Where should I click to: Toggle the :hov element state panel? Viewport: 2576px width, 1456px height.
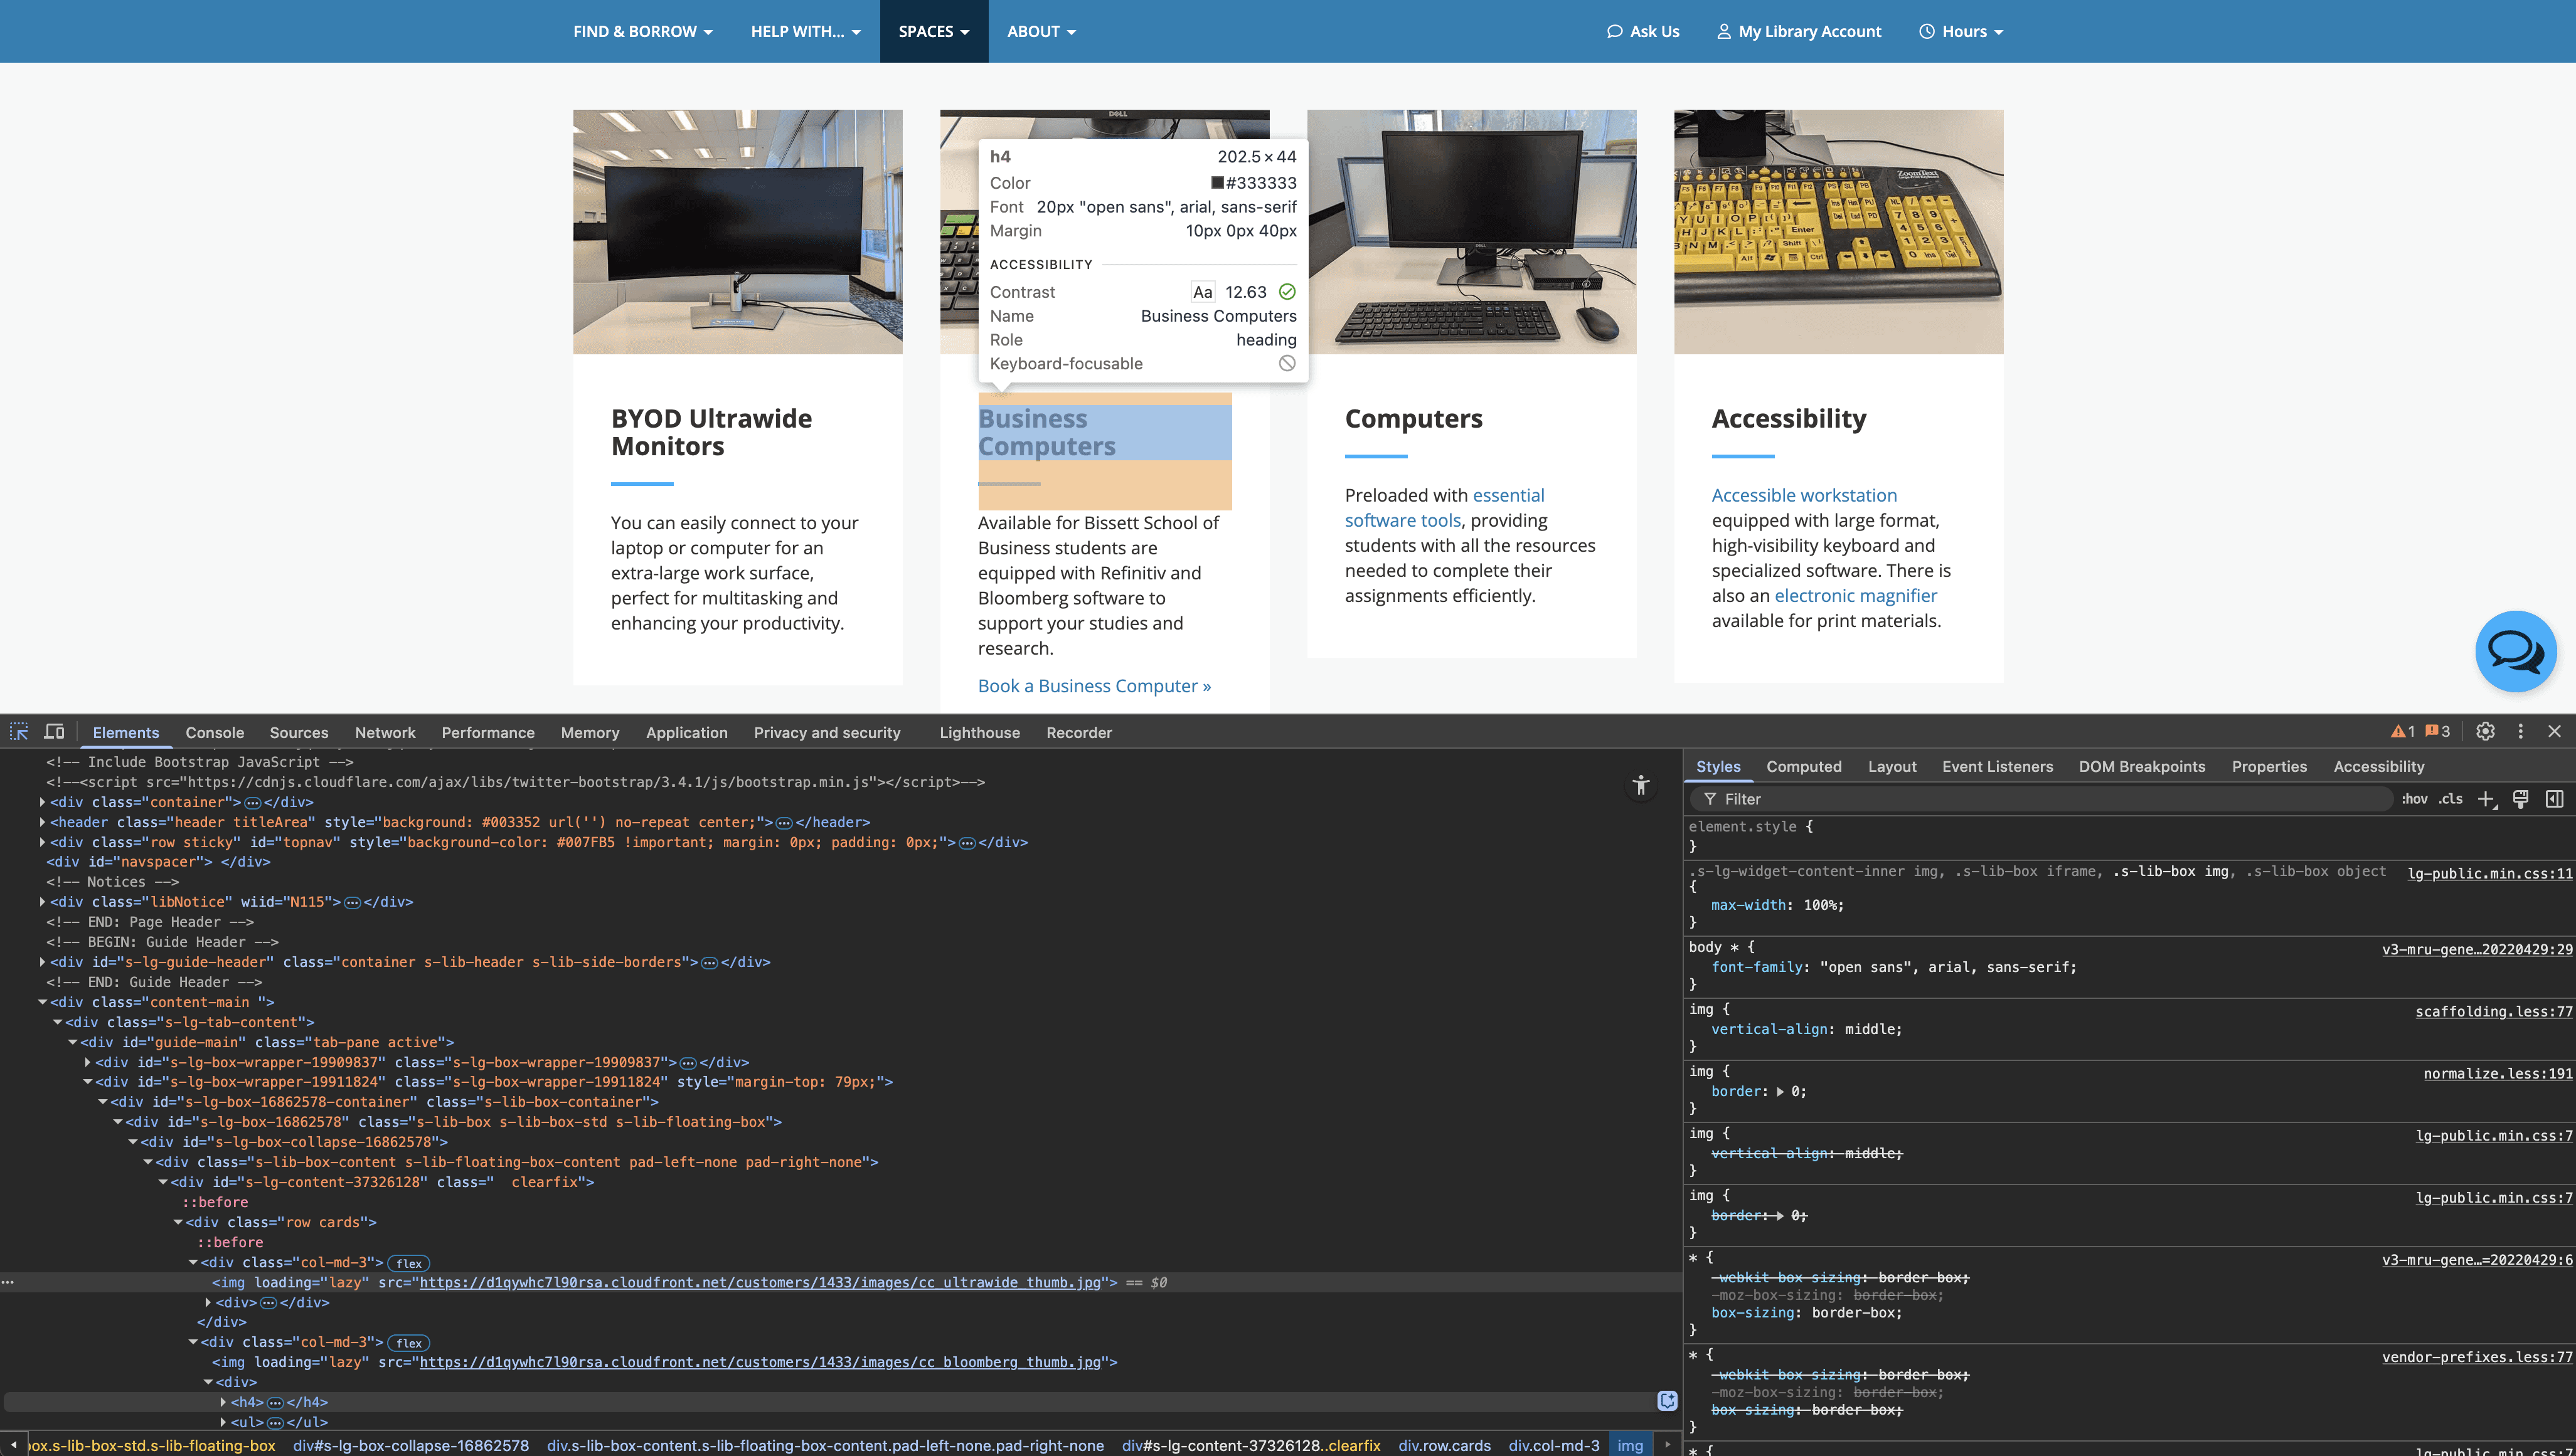coord(2414,798)
